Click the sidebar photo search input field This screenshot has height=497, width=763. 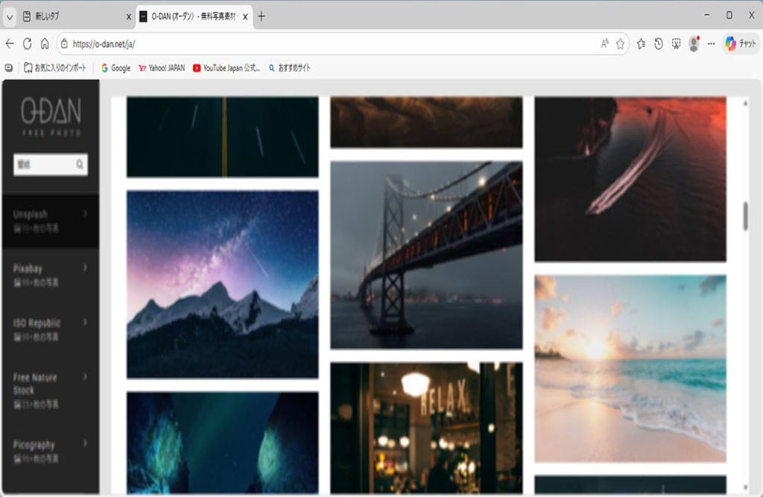tap(43, 165)
